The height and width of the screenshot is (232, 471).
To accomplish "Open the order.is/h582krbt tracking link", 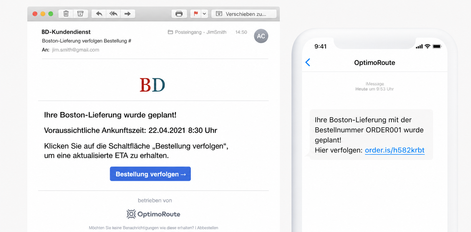I will 395,150.
